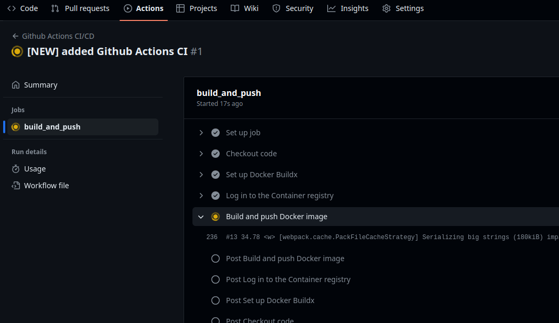Image resolution: width=559 pixels, height=323 pixels.
Task: Open the Code tab
Action: pyautogui.click(x=23, y=8)
